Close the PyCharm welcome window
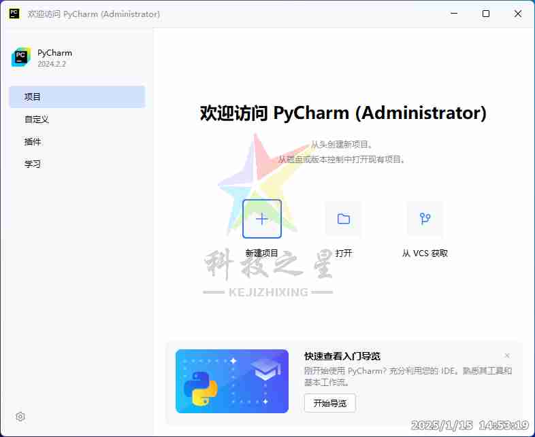Screen dimensions: 535x437 (517, 14)
